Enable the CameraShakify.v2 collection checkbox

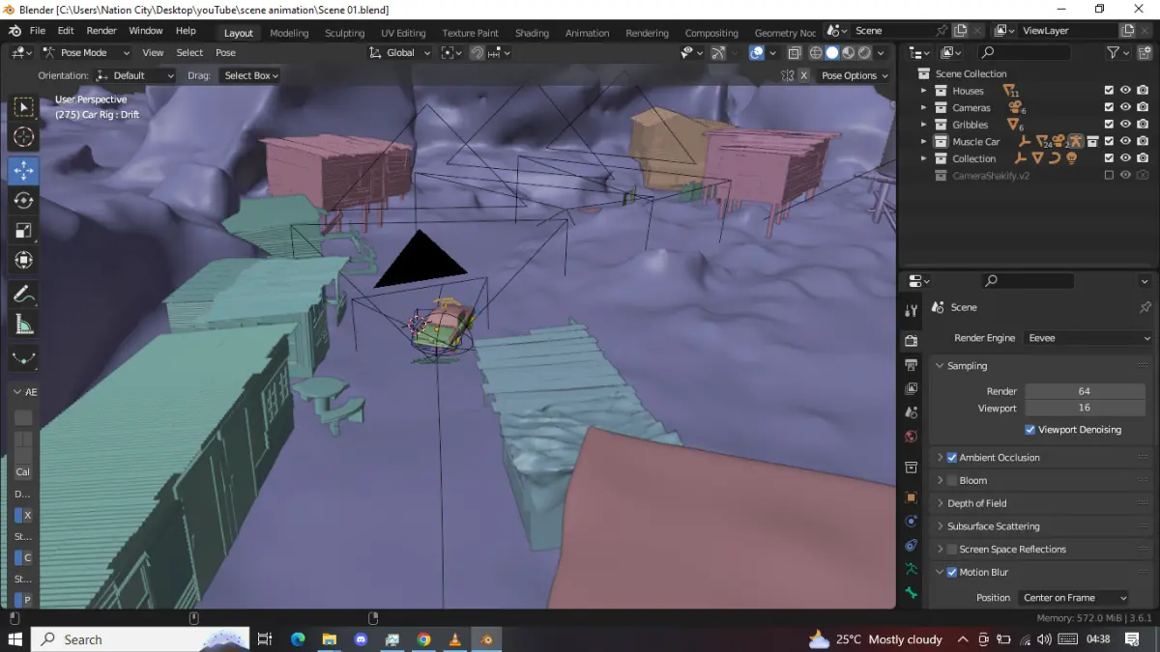pyautogui.click(x=1109, y=175)
